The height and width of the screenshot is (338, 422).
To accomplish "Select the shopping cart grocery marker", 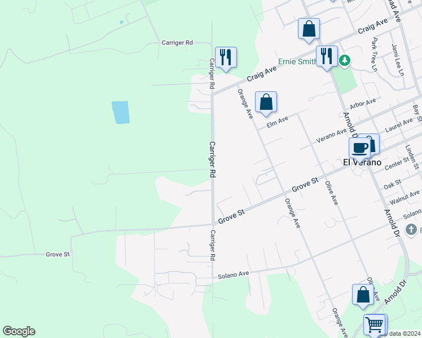I will coord(375,326).
